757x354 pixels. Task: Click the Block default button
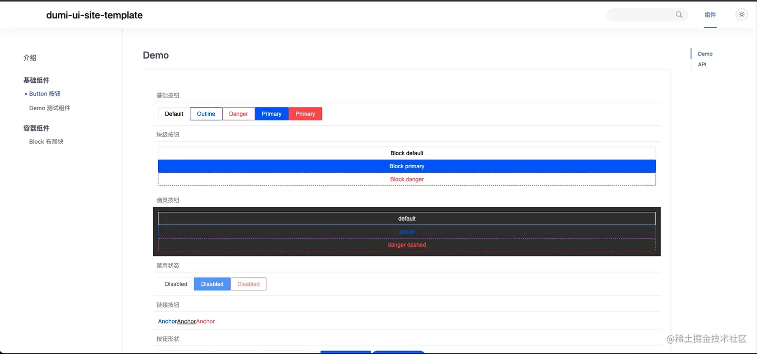407,153
